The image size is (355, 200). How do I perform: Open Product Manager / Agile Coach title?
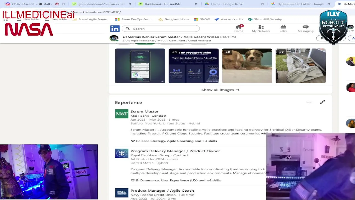pyautogui.click(x=162, y=191)
